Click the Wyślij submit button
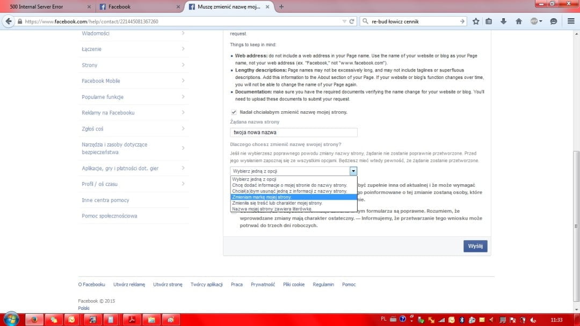The width and height of the screenshot is (580, 326). 475,246
